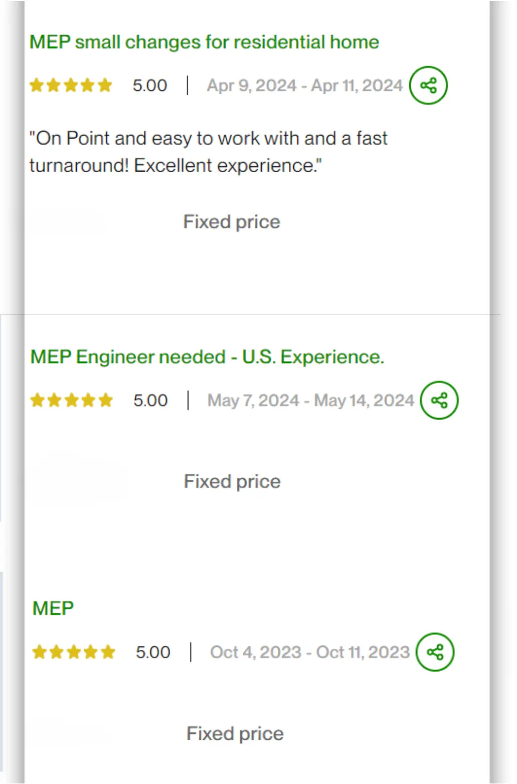This screenshot has width=517, height=784.
Task: Click the 5.00 score beside Oct 4, 2023
Action: [x=153, y=652]
